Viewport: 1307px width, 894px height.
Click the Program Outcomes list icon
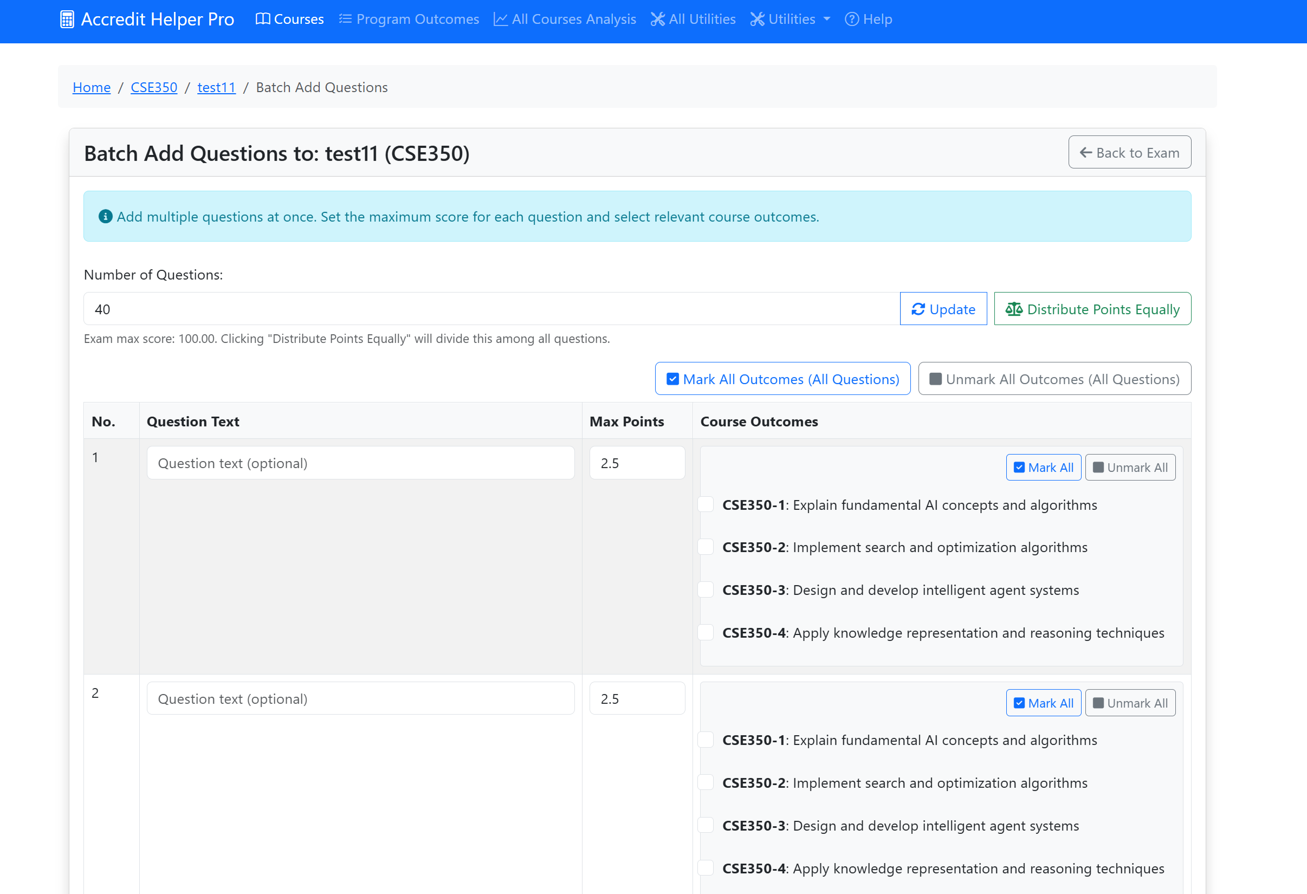point(345,19)
